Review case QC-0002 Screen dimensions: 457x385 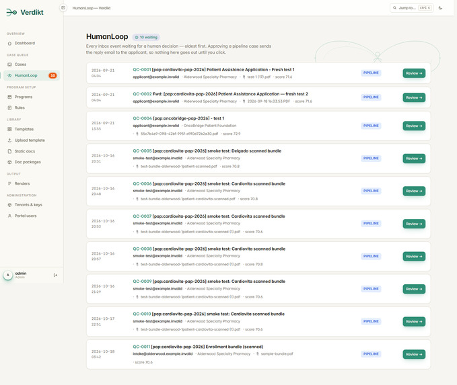[414, 97]
